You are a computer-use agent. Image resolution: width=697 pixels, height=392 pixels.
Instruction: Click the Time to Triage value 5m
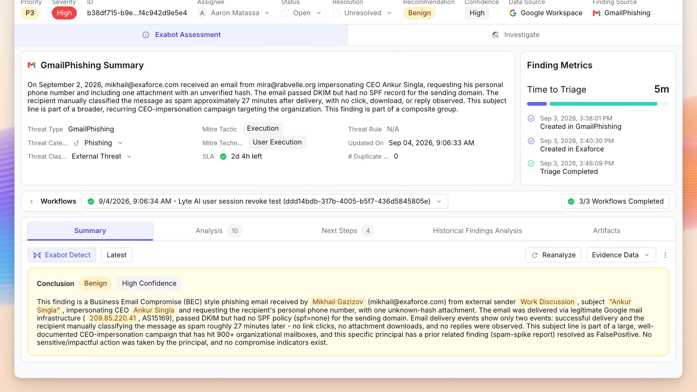(x=661, y=89)
